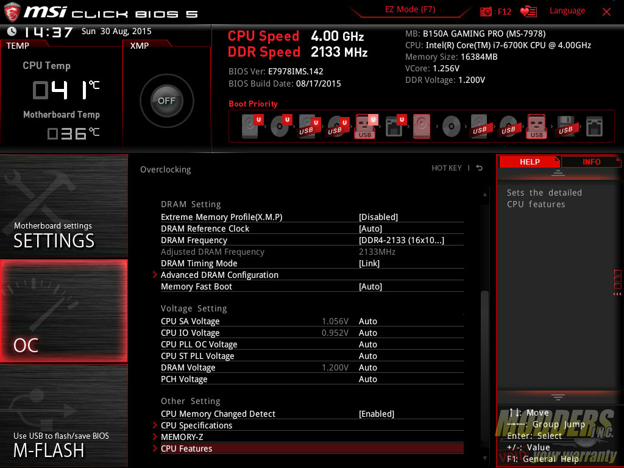Click the BIOS Ver E7978IMS.142 text
This screenshot has height=468, width=624.
276,72
